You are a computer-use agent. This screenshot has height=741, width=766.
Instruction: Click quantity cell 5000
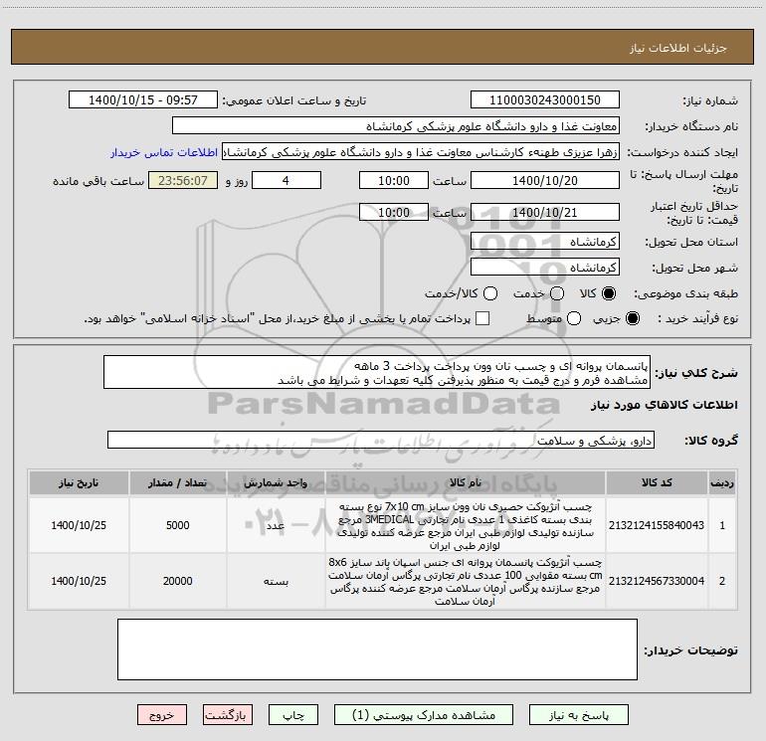177,525
